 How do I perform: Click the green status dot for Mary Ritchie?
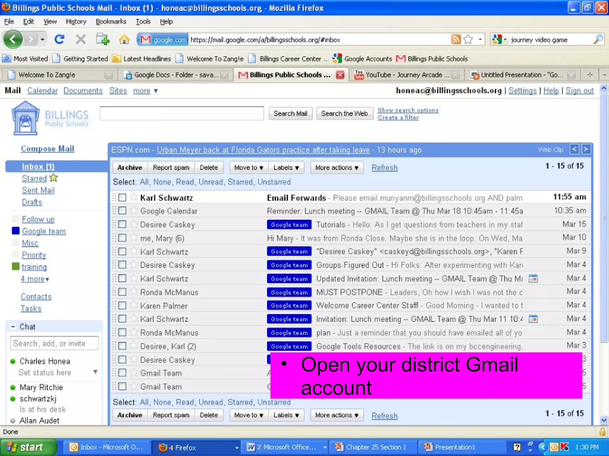tap(13, 387)
